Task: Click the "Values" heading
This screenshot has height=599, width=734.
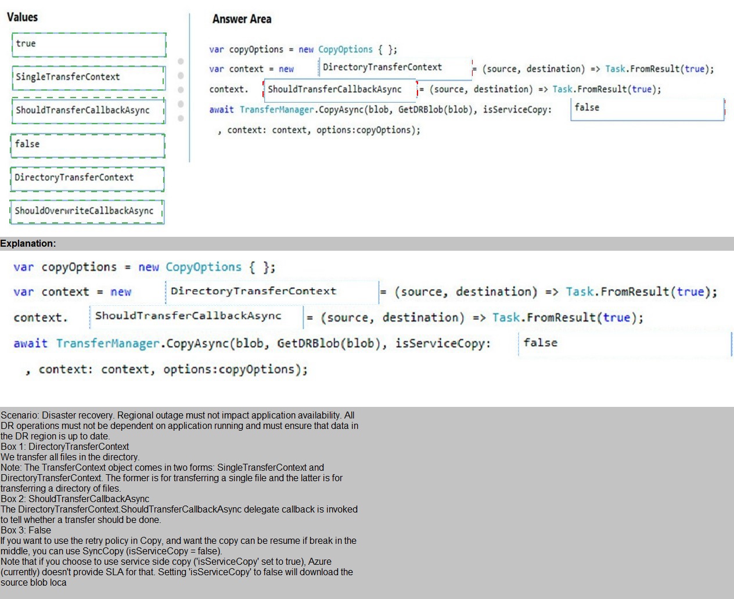Action: click(x=22, y=17)
